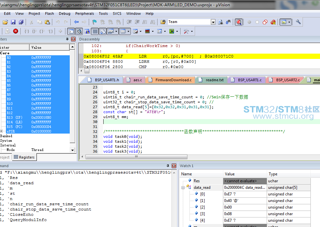Click the Registers panel scroll down arrow
The image size is (320, 227).
click(72, 150)
